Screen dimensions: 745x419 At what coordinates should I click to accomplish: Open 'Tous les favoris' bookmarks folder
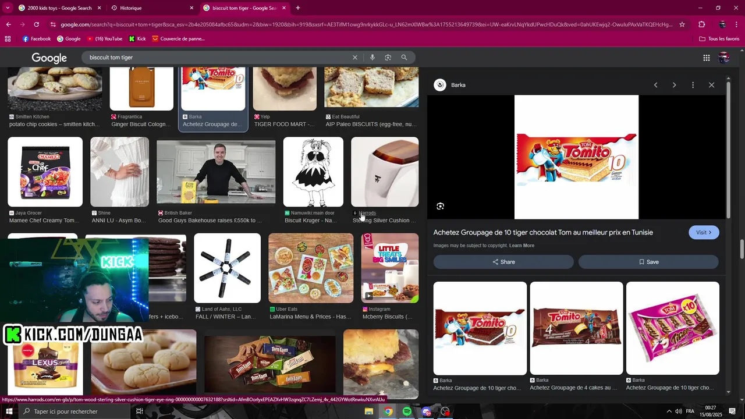719,39
